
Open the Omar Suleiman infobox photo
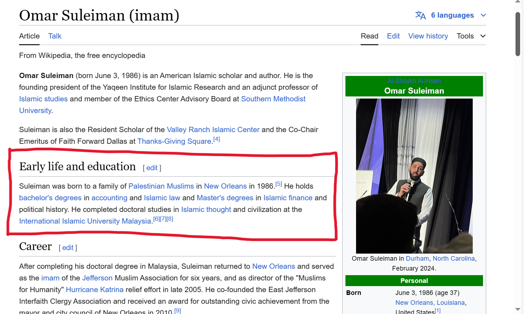(414, 176)
